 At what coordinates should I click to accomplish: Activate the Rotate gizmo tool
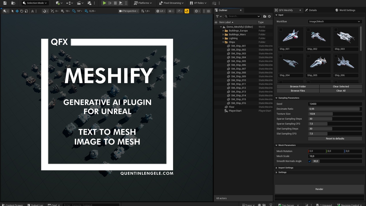[22, 11]
